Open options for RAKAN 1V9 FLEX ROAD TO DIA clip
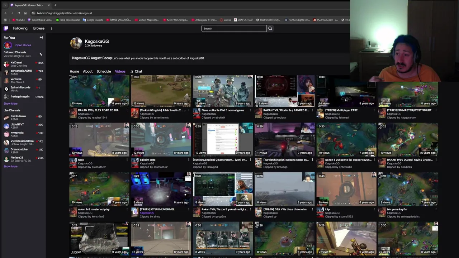This screenshot has height=258, width=459. pos(127,110)
